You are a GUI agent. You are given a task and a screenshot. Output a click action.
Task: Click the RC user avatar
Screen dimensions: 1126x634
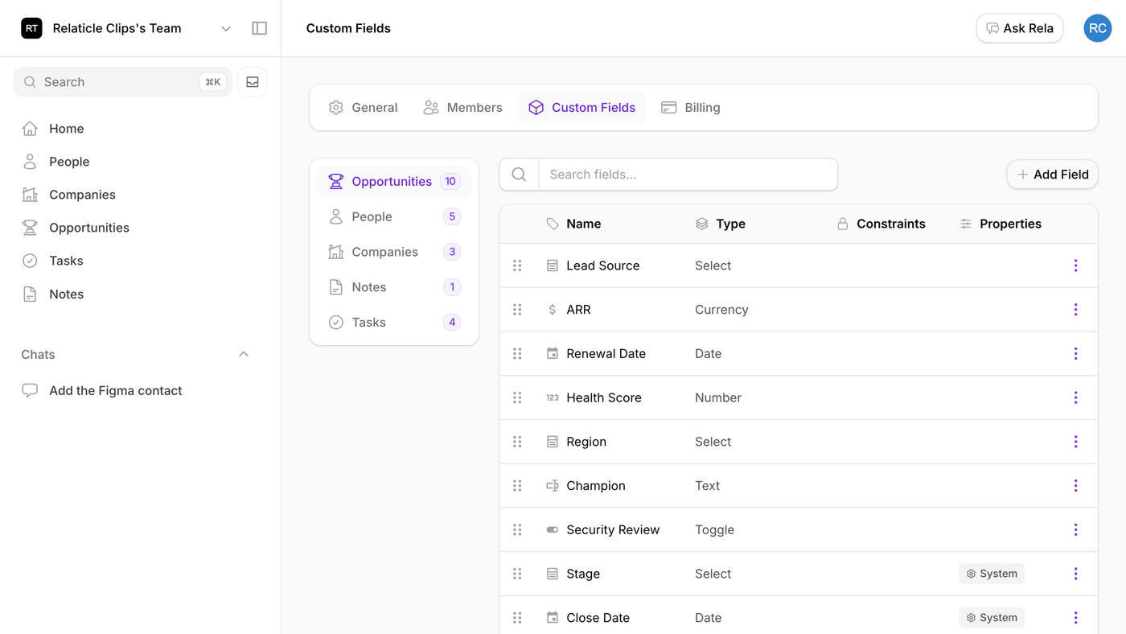click(x=1097, y=28)
